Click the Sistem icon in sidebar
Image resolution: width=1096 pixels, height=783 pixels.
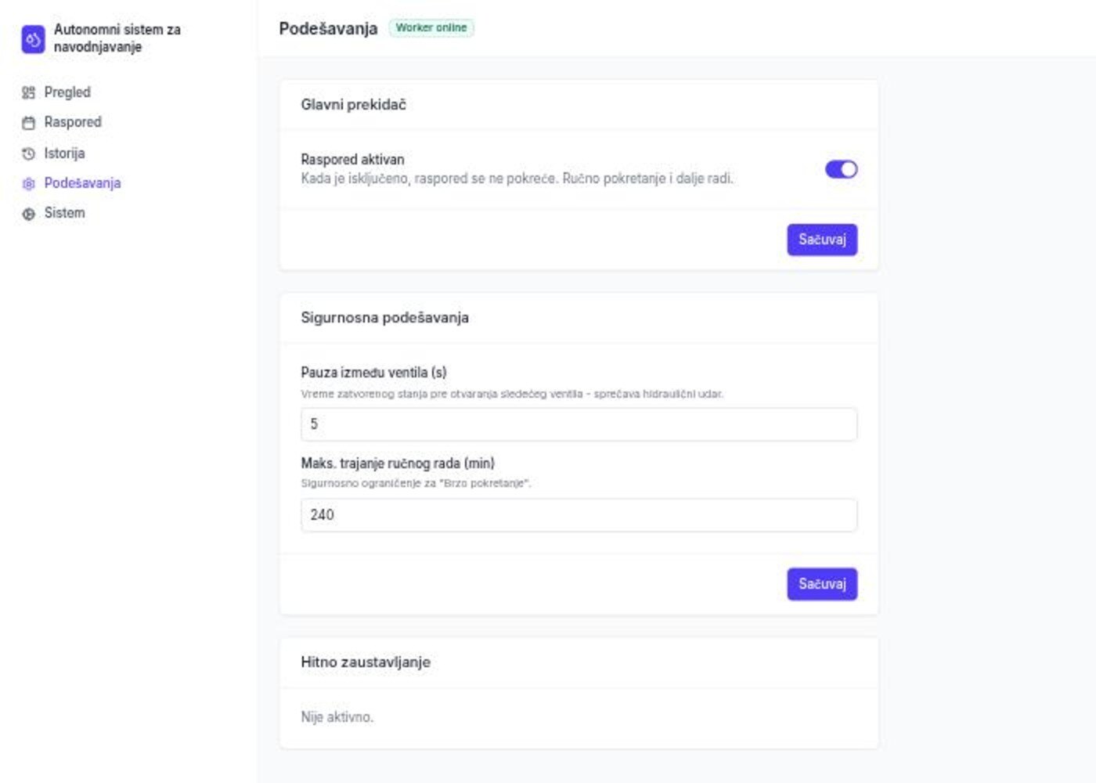tap(29, 214)
